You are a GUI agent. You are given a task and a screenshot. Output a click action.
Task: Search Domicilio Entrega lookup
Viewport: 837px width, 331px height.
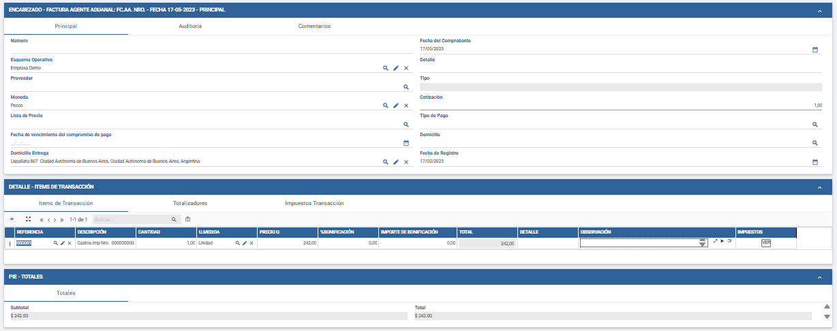[x=385, y=162]
